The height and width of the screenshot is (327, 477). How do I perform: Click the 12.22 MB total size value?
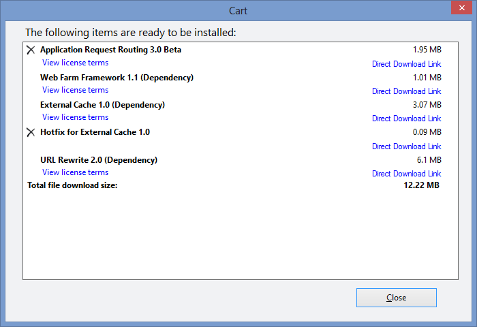pos(422,185)
